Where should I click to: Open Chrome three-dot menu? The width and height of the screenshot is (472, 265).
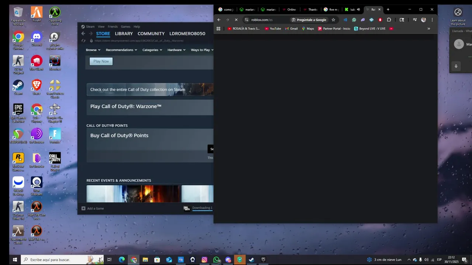[x=432, y=20]
